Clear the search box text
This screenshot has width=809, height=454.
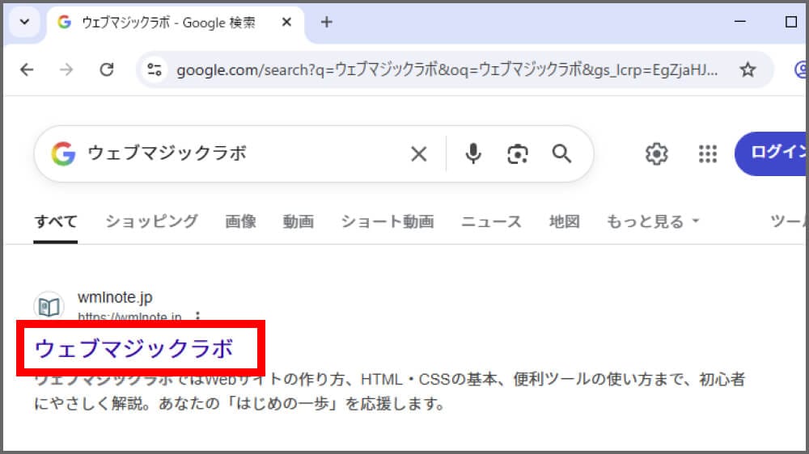point(418,153)
